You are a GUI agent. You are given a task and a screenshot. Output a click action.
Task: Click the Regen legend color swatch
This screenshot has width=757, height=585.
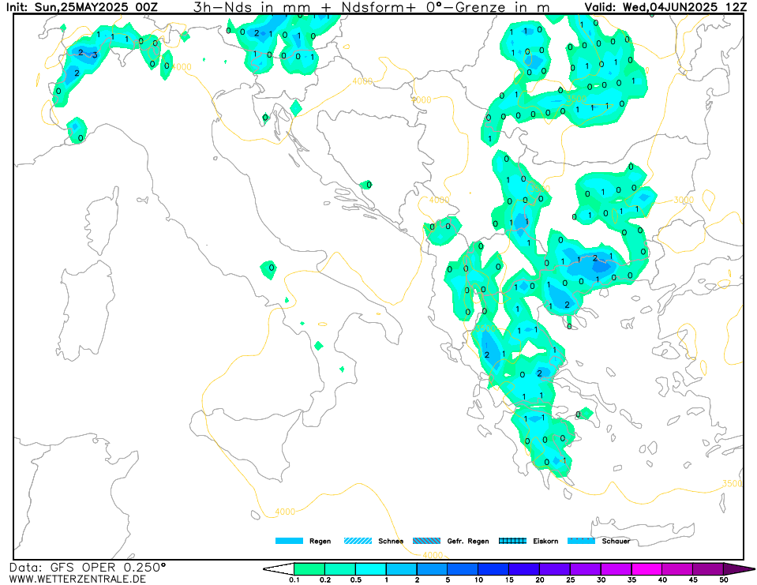289,541
